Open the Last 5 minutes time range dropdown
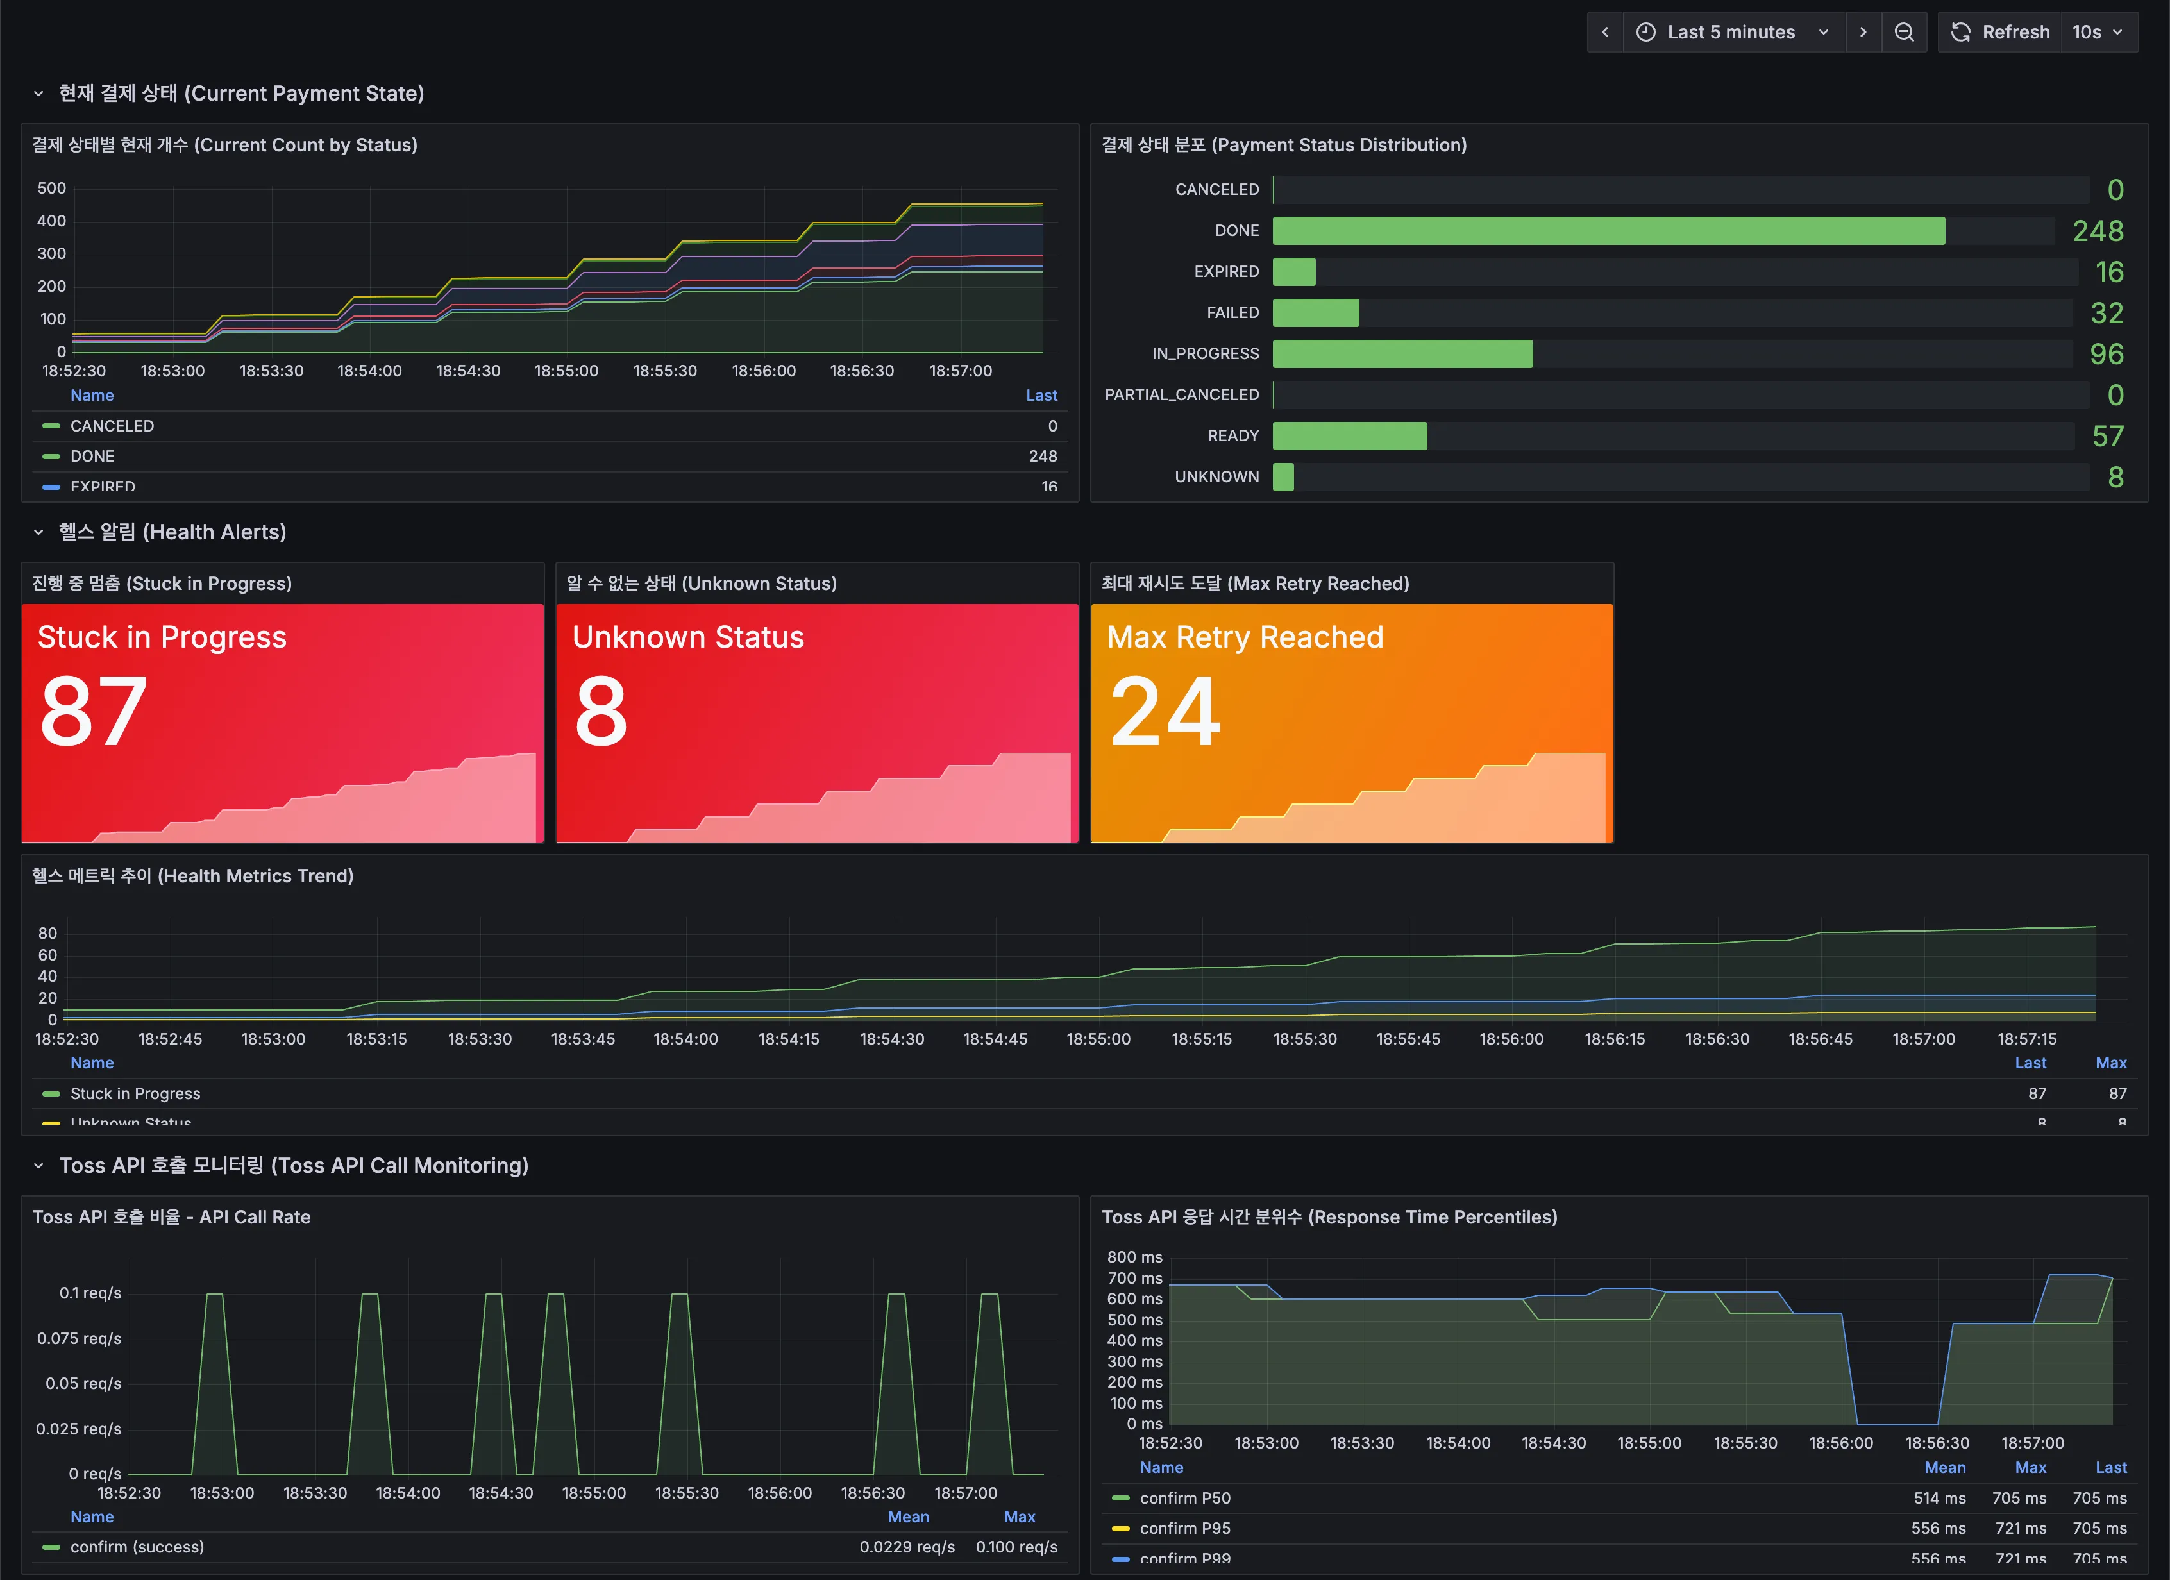 [1732, 31]
